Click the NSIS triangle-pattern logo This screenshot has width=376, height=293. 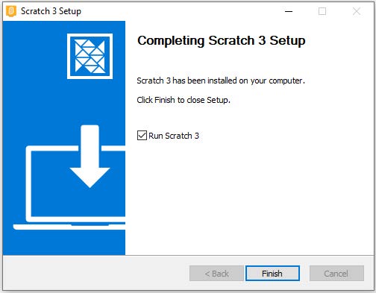coord(90,56)
